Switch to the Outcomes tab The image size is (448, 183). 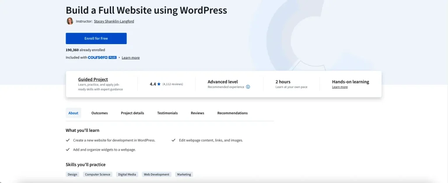pyautogui.click(x=99, y=113)
